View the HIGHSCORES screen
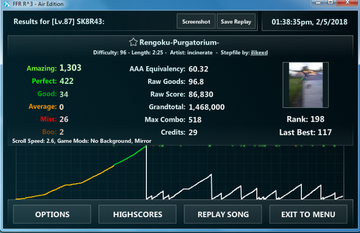The width and height of the screenshot is (360, 233). [x=137, y=214]
